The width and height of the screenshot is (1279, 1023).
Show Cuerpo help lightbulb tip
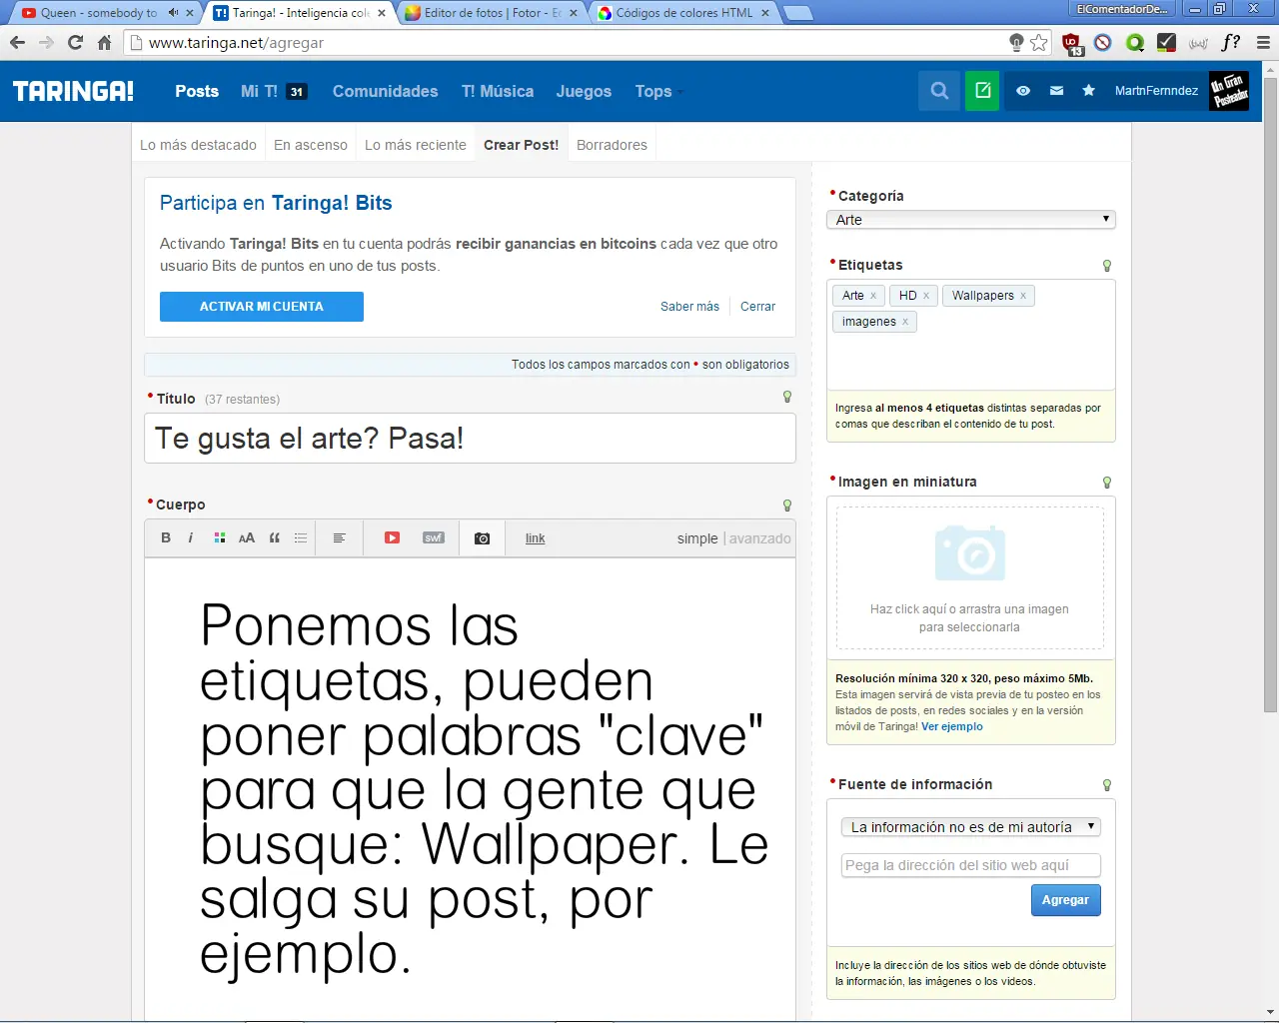[x=787, y=506]
